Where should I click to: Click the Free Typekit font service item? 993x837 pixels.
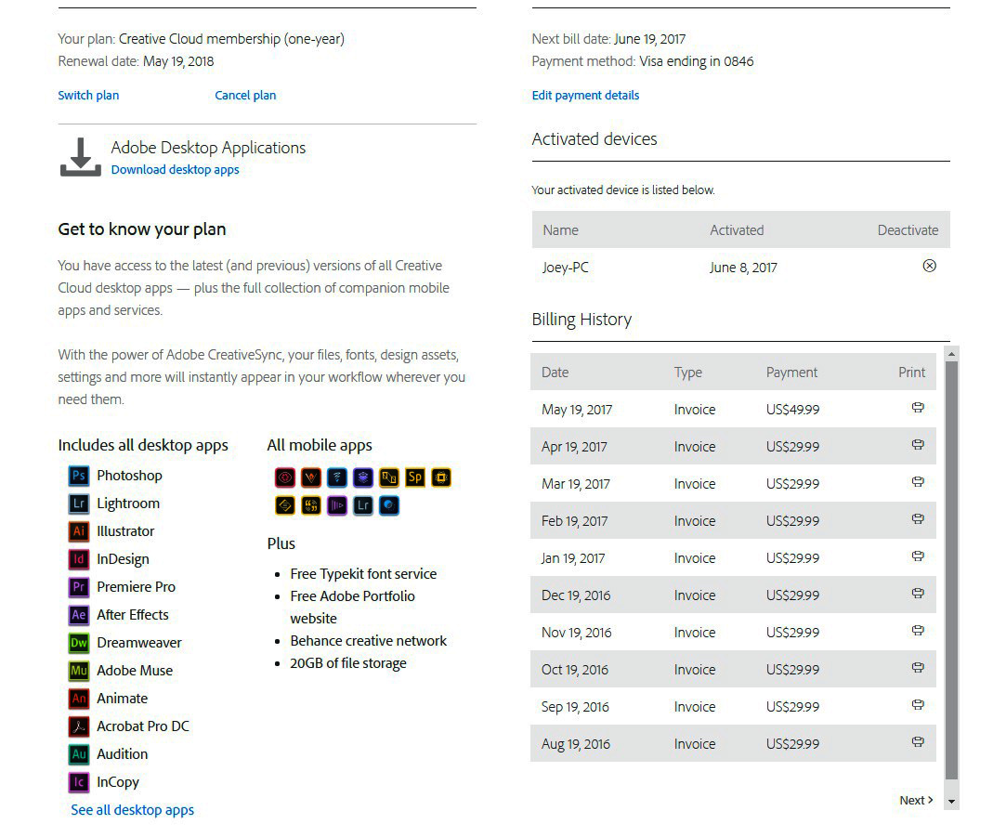(363, 573)
